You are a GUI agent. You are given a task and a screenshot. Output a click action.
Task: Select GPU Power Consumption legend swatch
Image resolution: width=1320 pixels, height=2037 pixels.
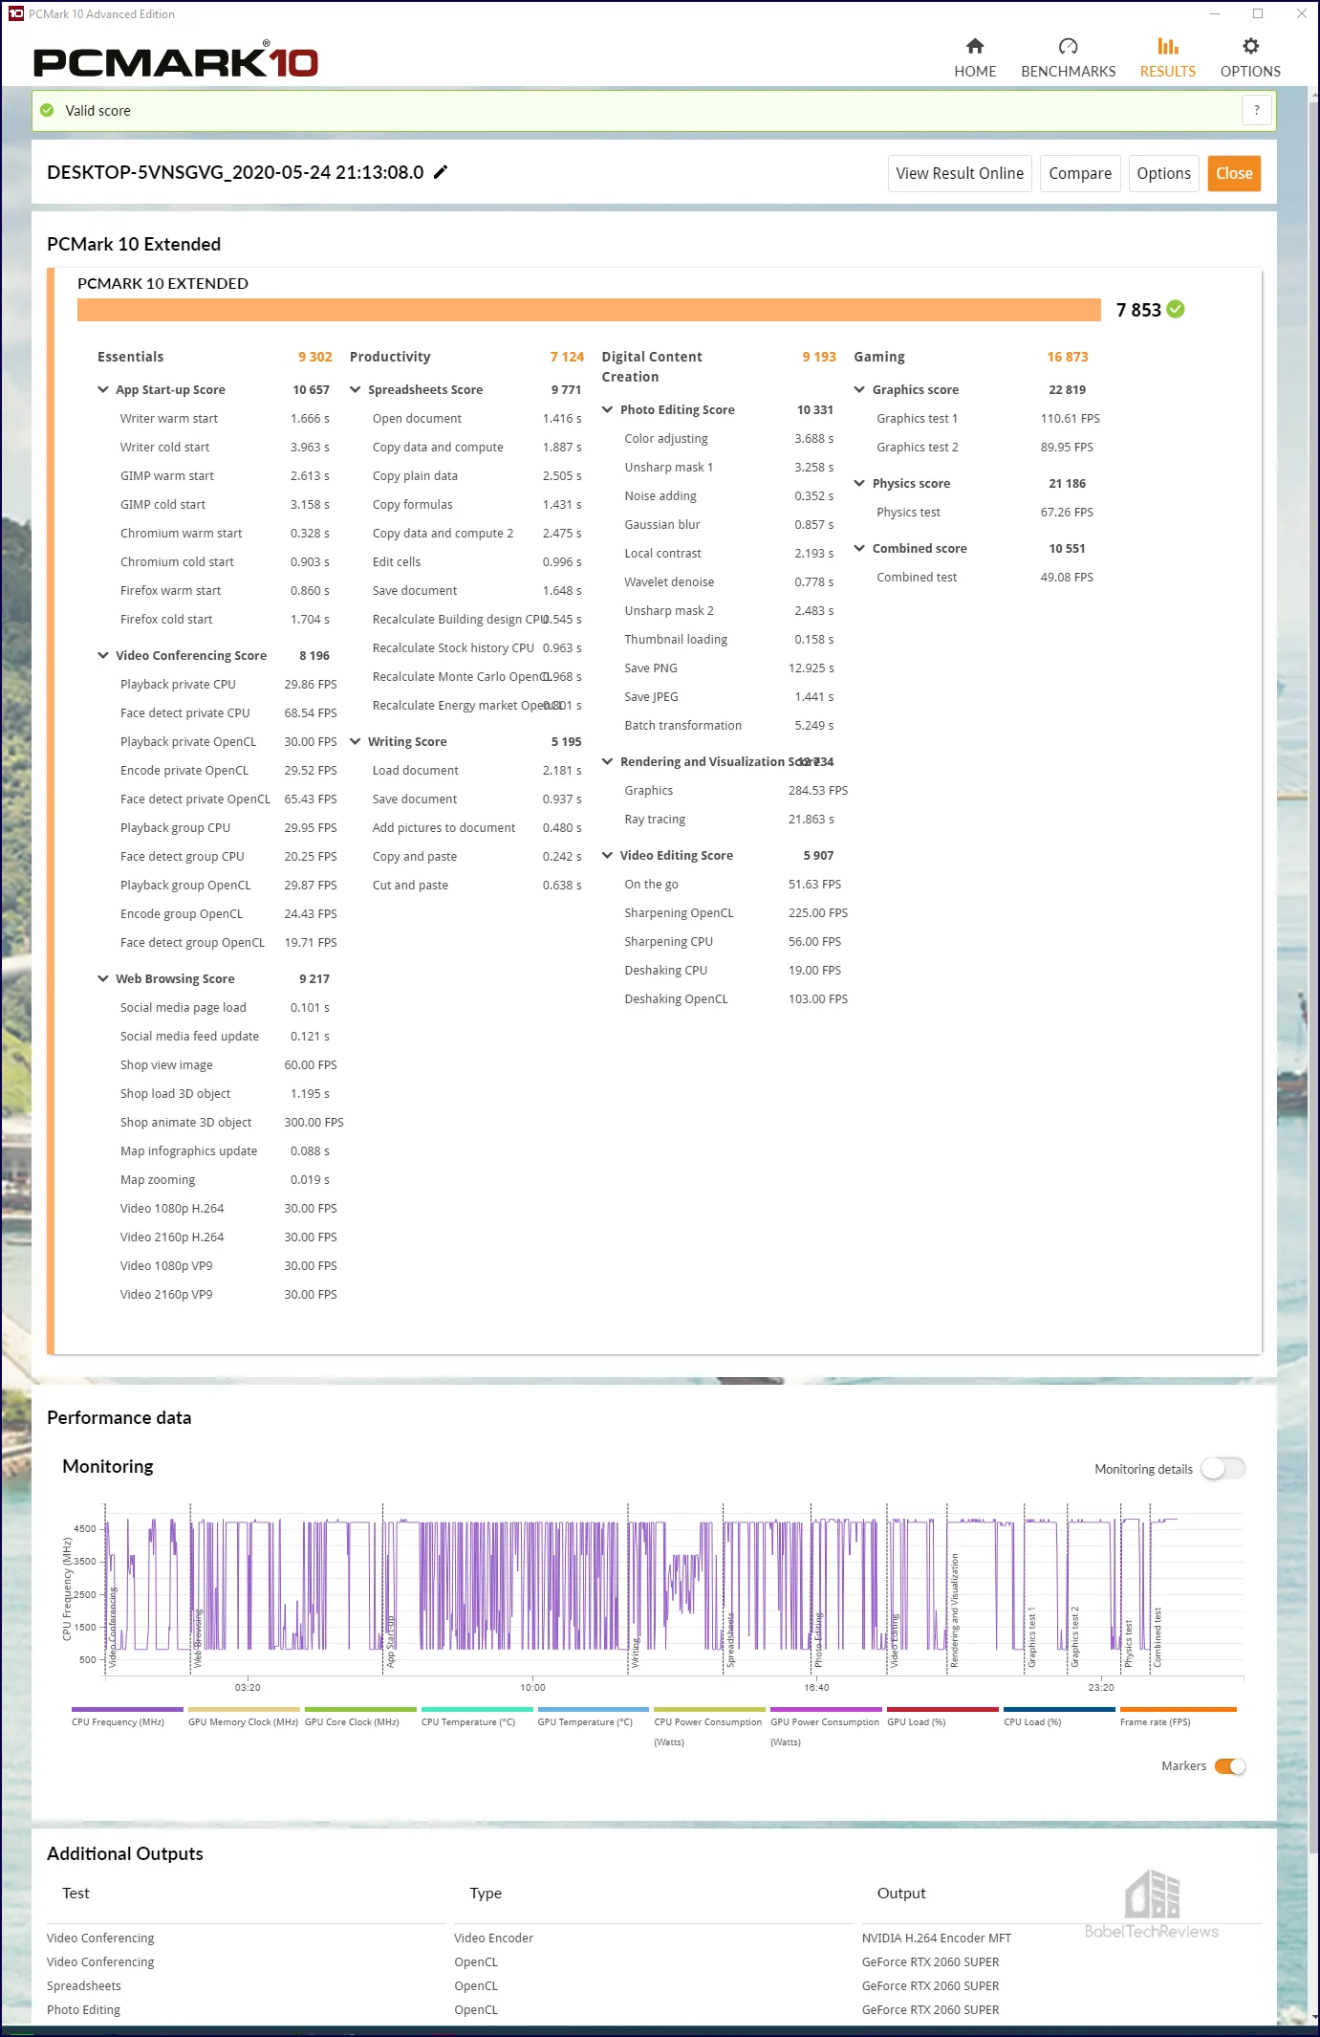827,1709
